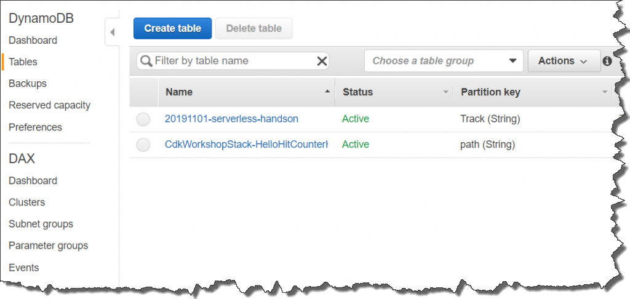630x299 pixels.
Task: Sort by Name column header arrow
Action: click(x=327, y=92)
